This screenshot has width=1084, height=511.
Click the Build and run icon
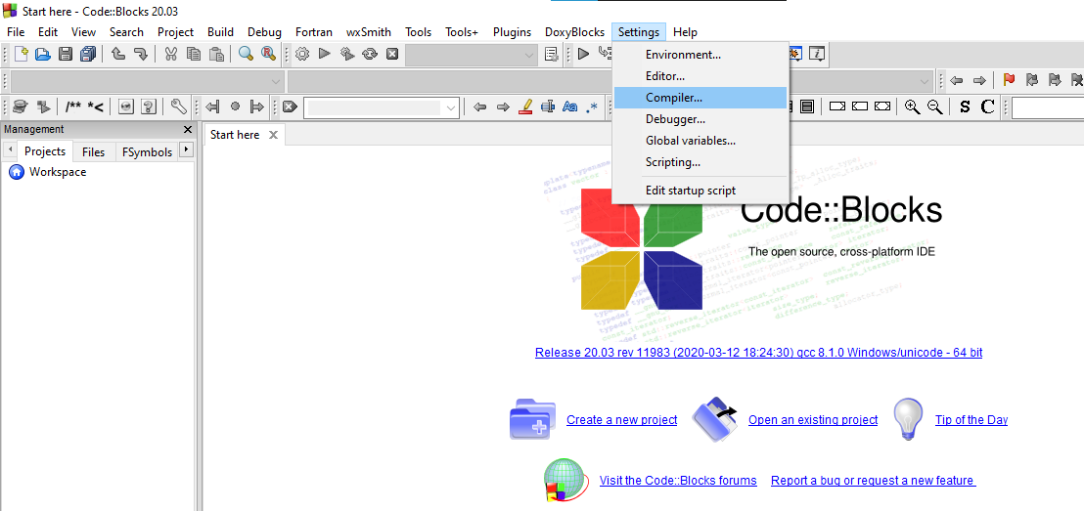347,54
